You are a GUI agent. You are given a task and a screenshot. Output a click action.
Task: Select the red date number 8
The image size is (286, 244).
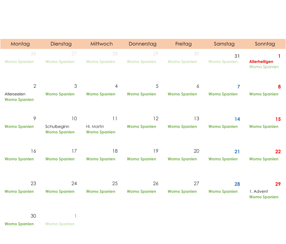coord(279,87)
